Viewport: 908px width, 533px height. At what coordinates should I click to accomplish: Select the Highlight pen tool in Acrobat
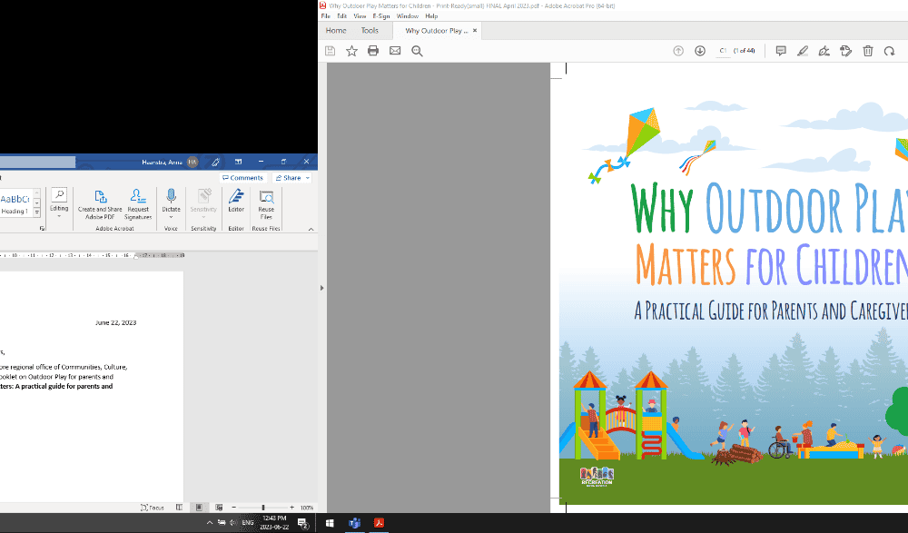(x=803, y=51)
